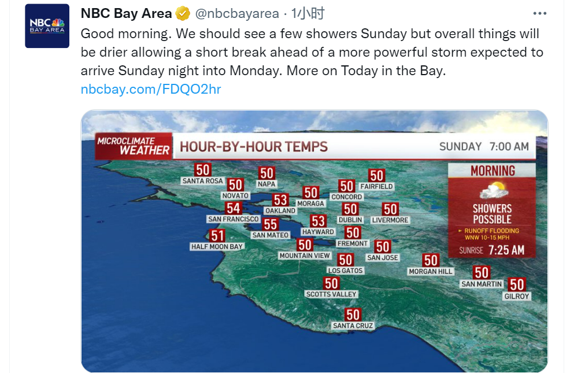Open the tweet's three-dot more menu
This screenshot has width=570, height=373.
coord(539,13)
